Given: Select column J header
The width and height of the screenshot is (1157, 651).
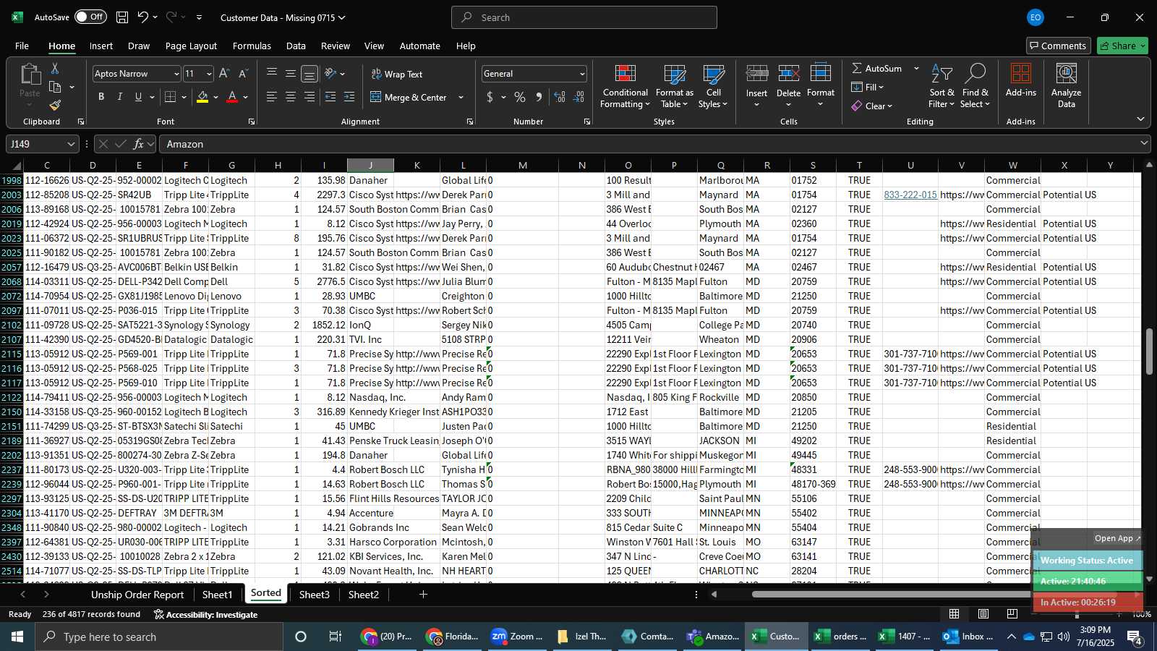Looking at the screenshot, I should click(370, 166).
